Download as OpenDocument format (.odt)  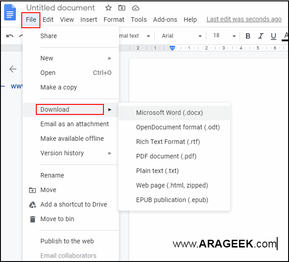pyautogui.click(x=174, y=127)
